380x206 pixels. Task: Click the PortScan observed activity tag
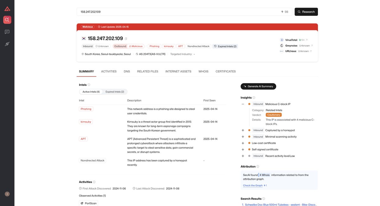(88, 203)
